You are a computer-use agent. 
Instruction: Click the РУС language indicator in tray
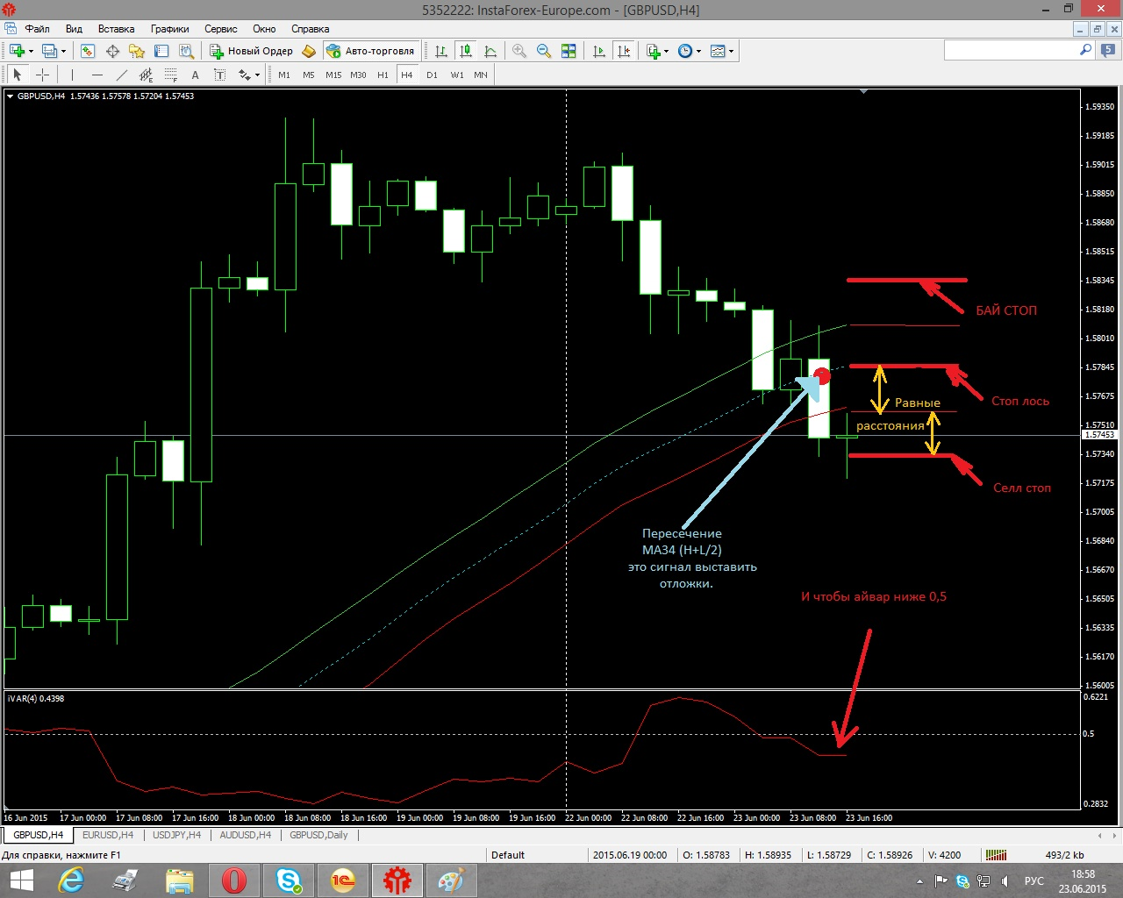click(1034, 881)
